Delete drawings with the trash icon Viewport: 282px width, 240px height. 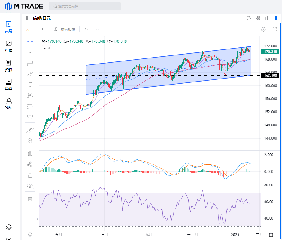coord(30,199)
